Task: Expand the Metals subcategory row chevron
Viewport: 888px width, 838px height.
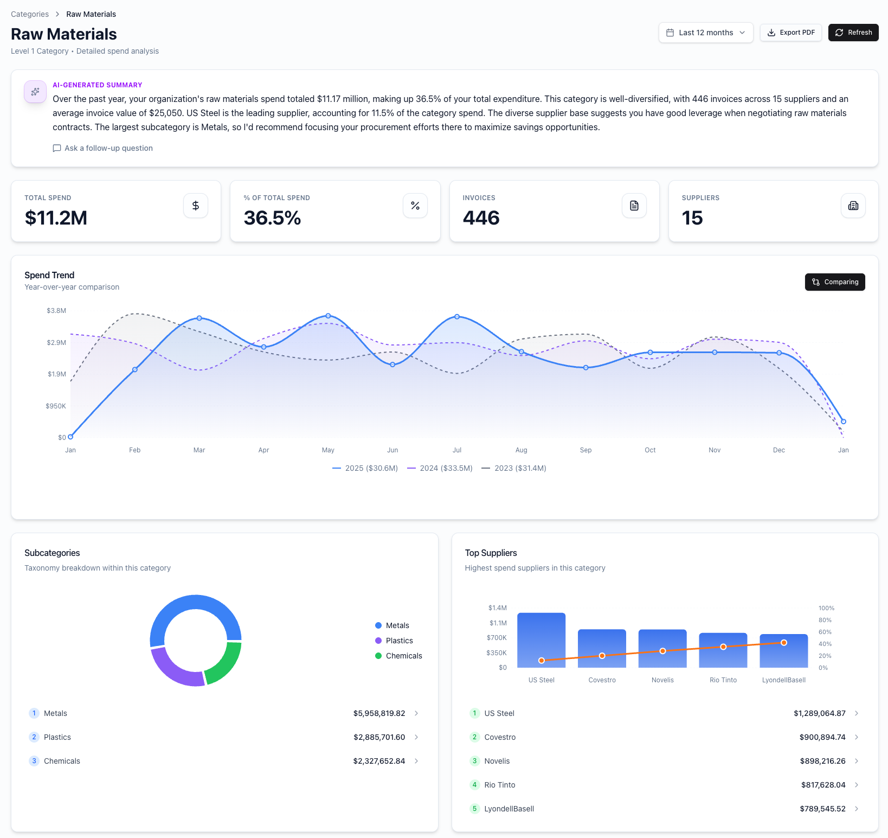Action: 416,713
